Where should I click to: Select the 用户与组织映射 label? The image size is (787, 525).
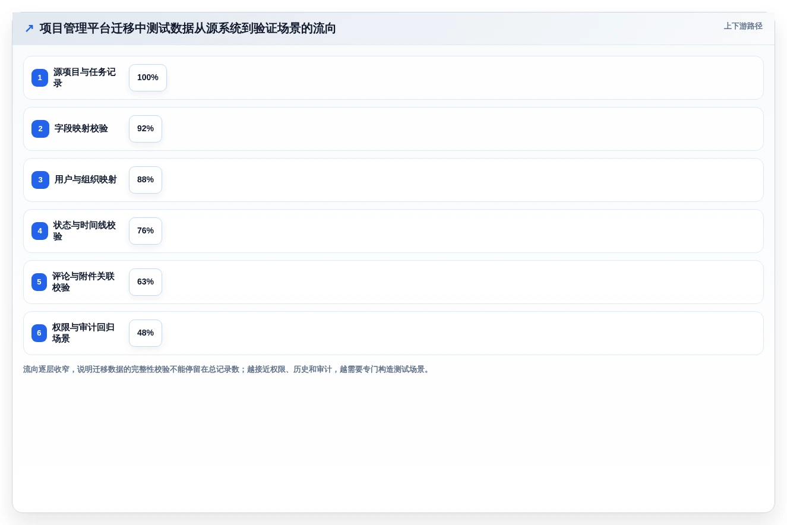pos(86,180)
